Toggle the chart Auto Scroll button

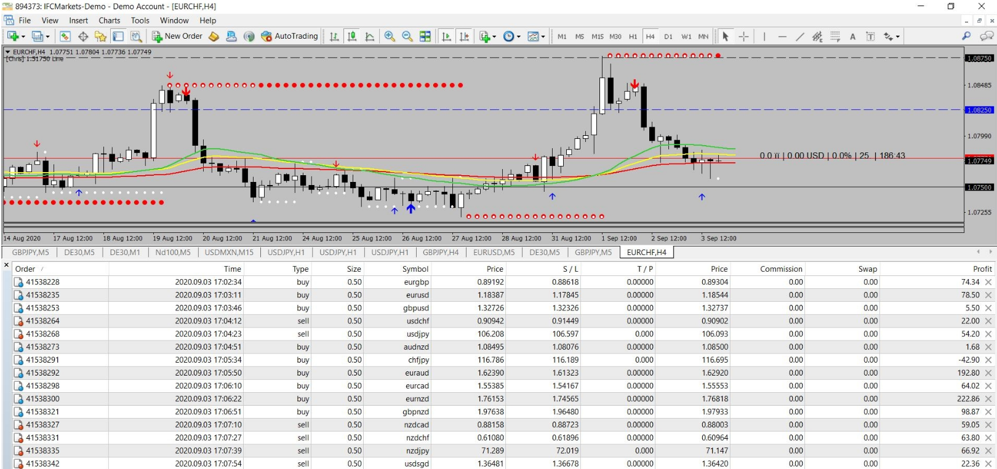446,36
